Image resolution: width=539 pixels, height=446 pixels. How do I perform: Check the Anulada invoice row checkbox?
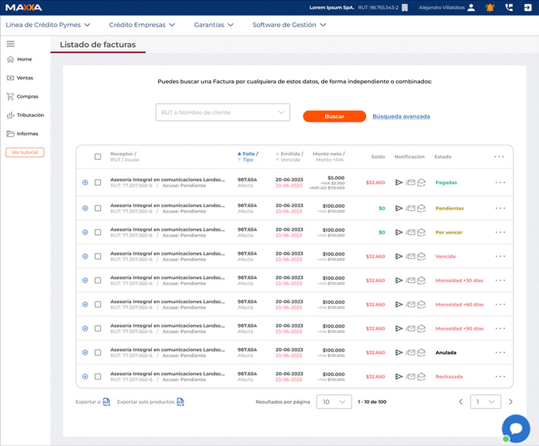98,352
